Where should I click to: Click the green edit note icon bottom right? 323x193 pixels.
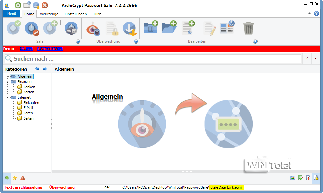(x=300, y=178)
